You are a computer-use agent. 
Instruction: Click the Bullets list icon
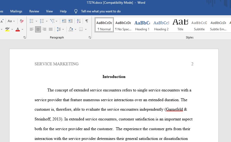(31, 21)
